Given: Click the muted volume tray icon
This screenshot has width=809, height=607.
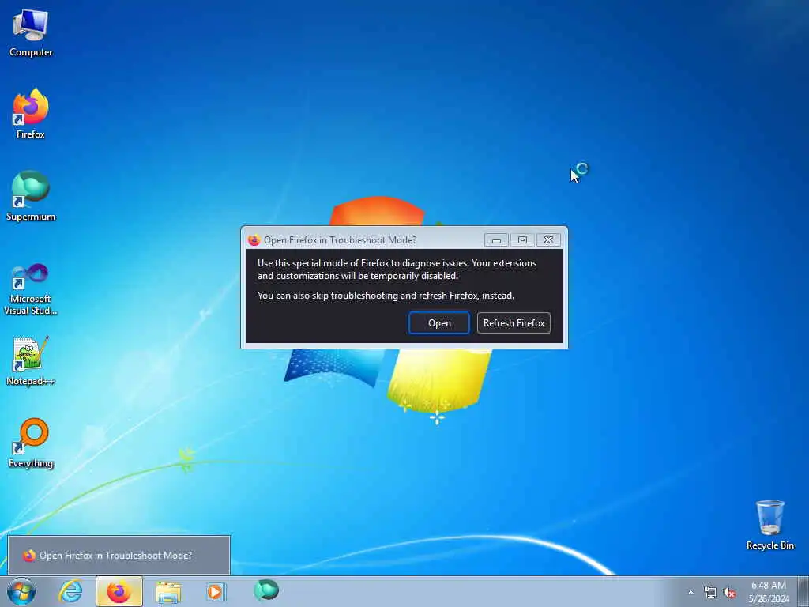Looking at the screenshot, I should click(729, 593).
